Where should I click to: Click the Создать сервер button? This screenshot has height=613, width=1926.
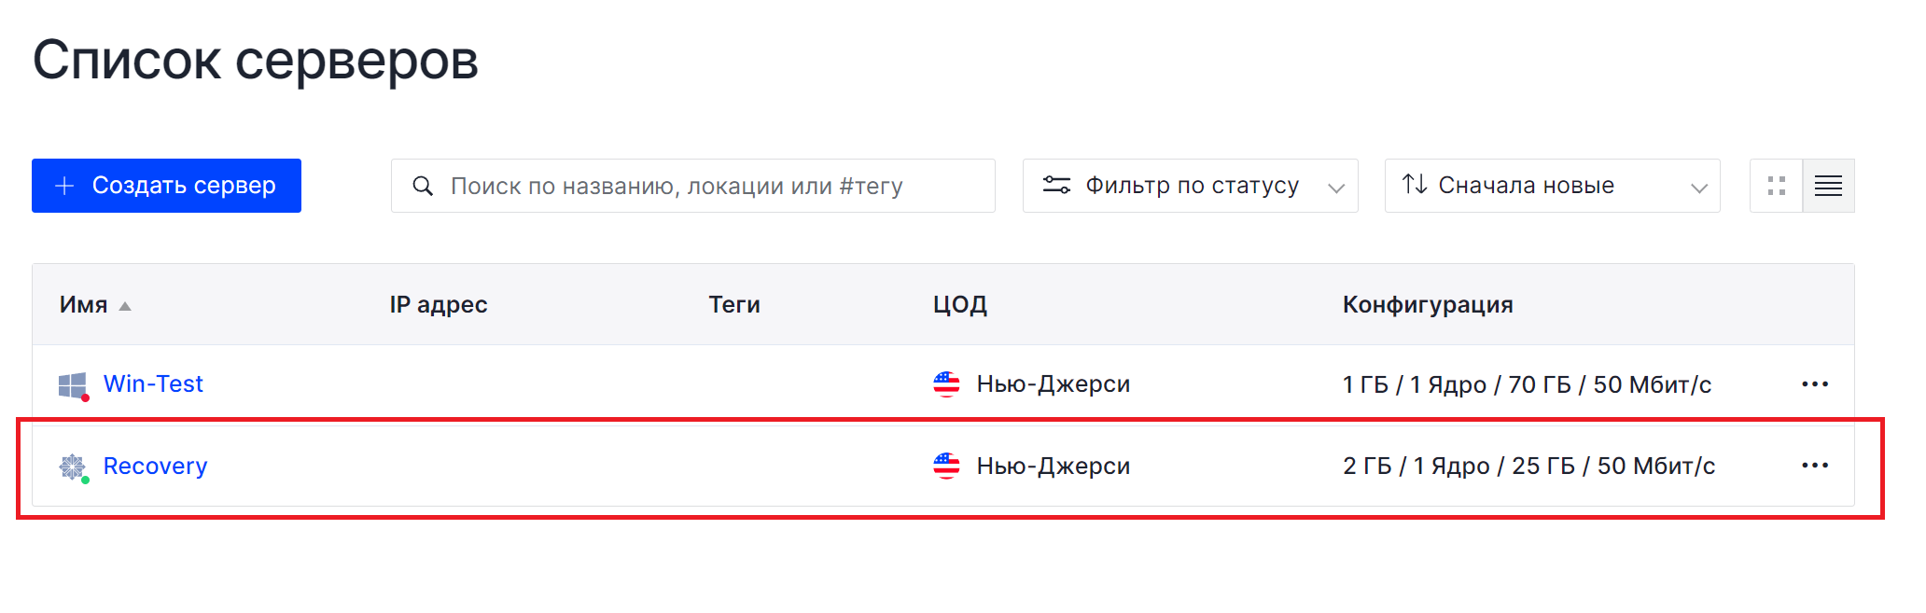(166, 186)
